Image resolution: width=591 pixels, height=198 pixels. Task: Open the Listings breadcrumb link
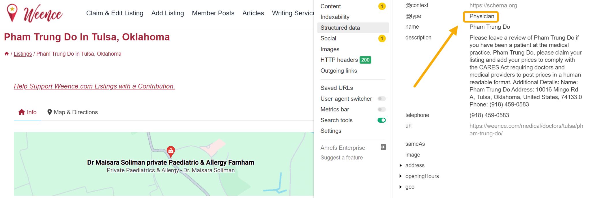pos(23,54)
